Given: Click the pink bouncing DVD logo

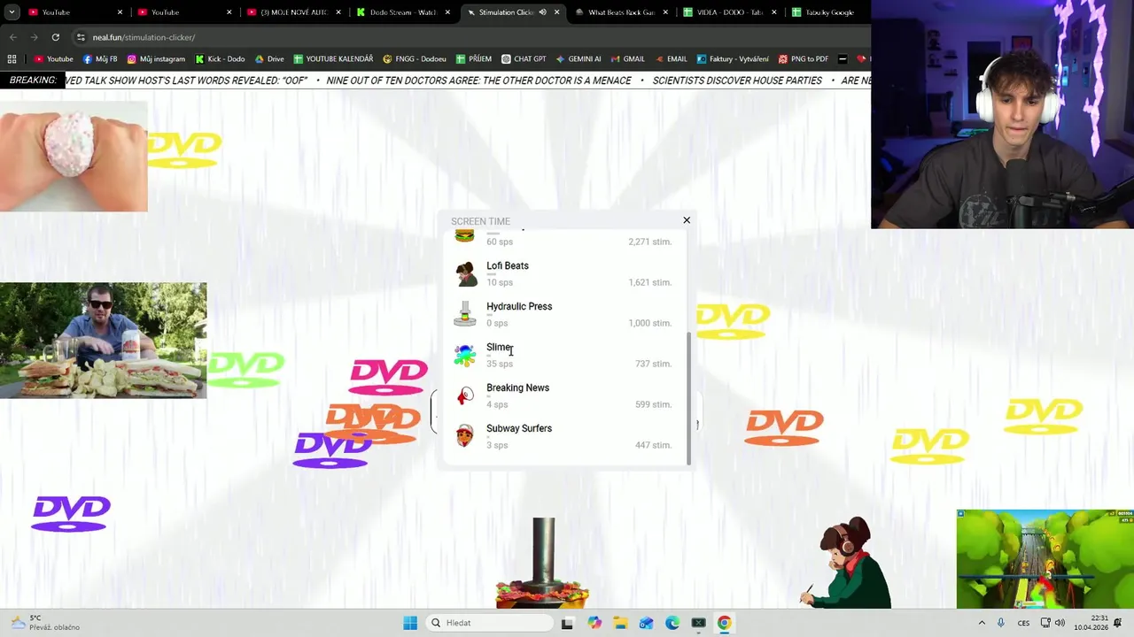Looking at the screenshot, I should 388,377.
